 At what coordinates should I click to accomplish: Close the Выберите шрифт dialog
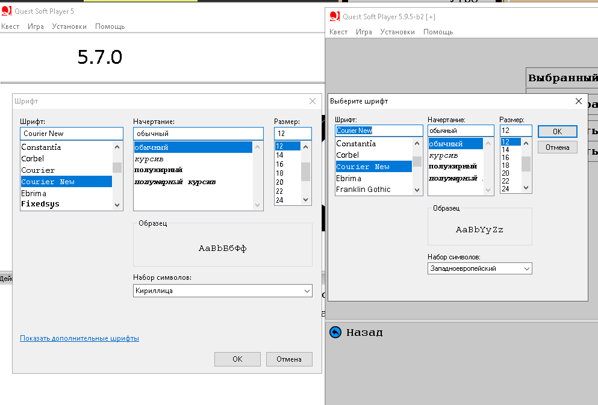[579, 101]
